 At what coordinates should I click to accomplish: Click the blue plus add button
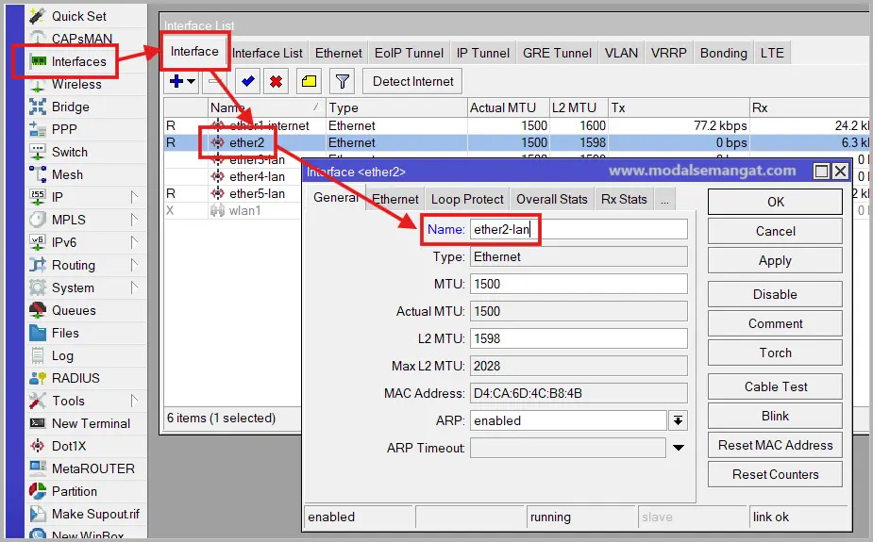pos(176,81)
